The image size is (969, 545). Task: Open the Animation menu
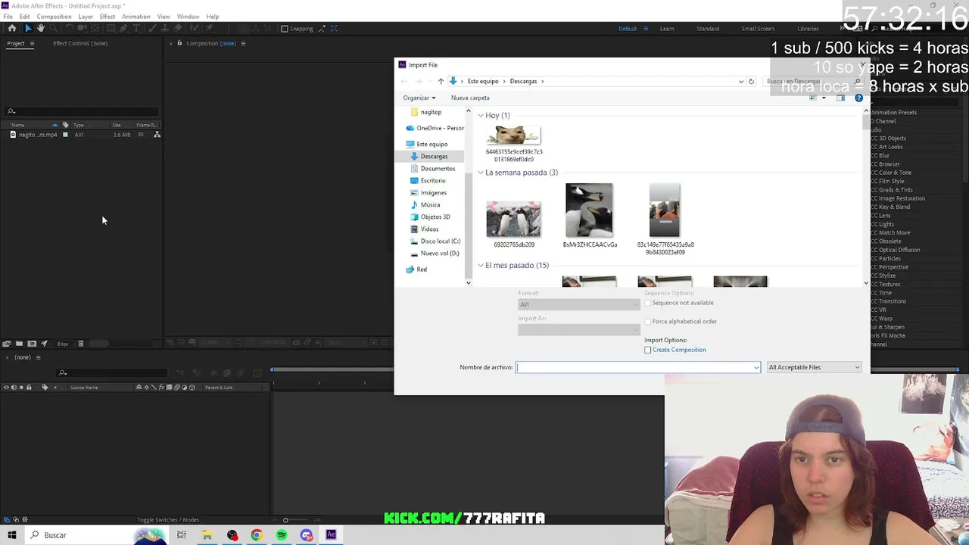click(x=136, y=17)
